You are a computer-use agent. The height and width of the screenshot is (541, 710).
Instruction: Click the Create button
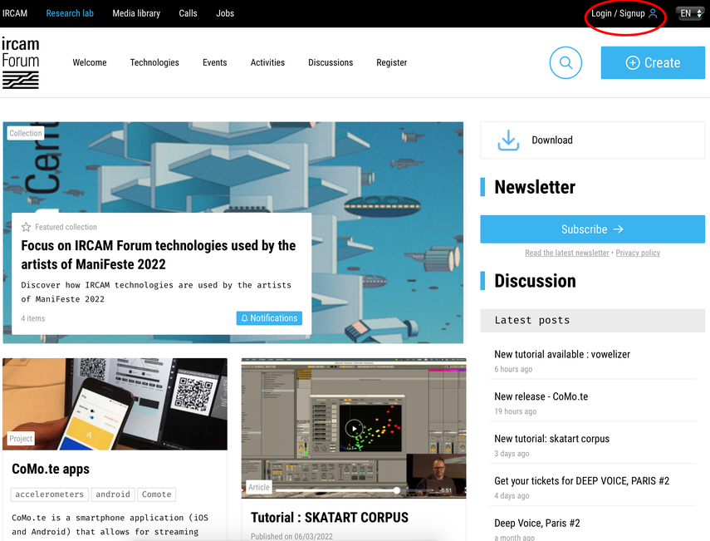[x=653, y=62]
